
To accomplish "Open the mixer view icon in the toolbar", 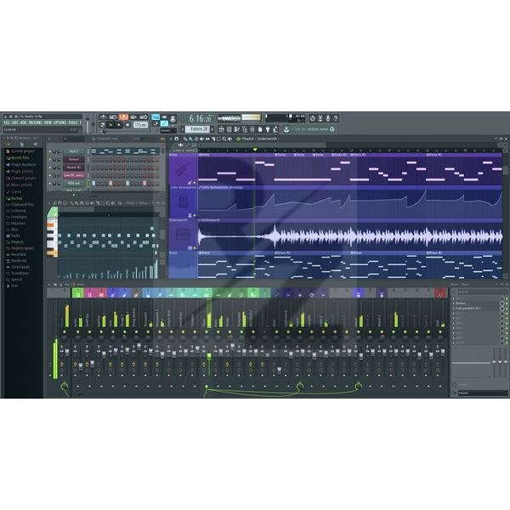I will tap(252, 129).
